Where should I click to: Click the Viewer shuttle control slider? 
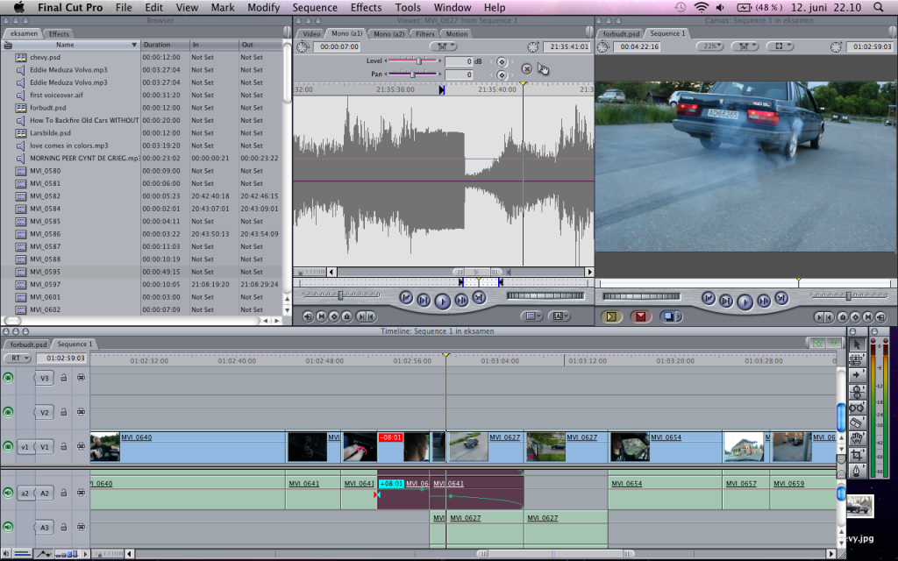pyautogui.click(x=341, y=295)
